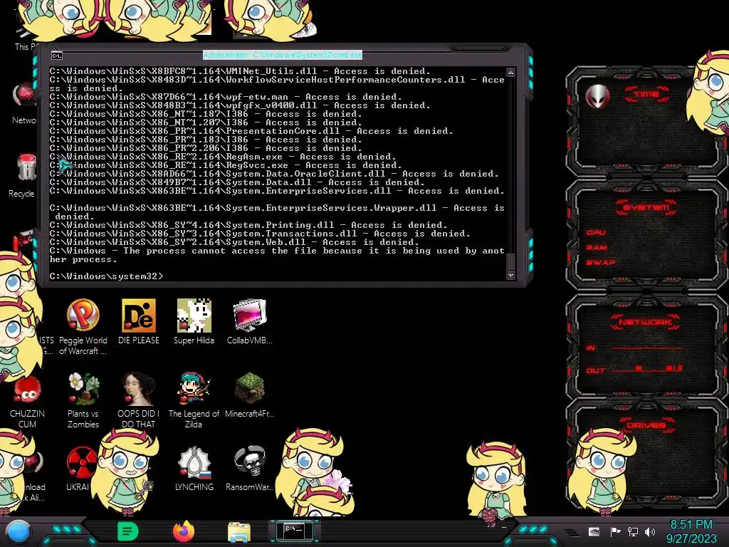Click the keyboard tray icon
Viewport: 729px width, 547px height.
coord(594,531)
